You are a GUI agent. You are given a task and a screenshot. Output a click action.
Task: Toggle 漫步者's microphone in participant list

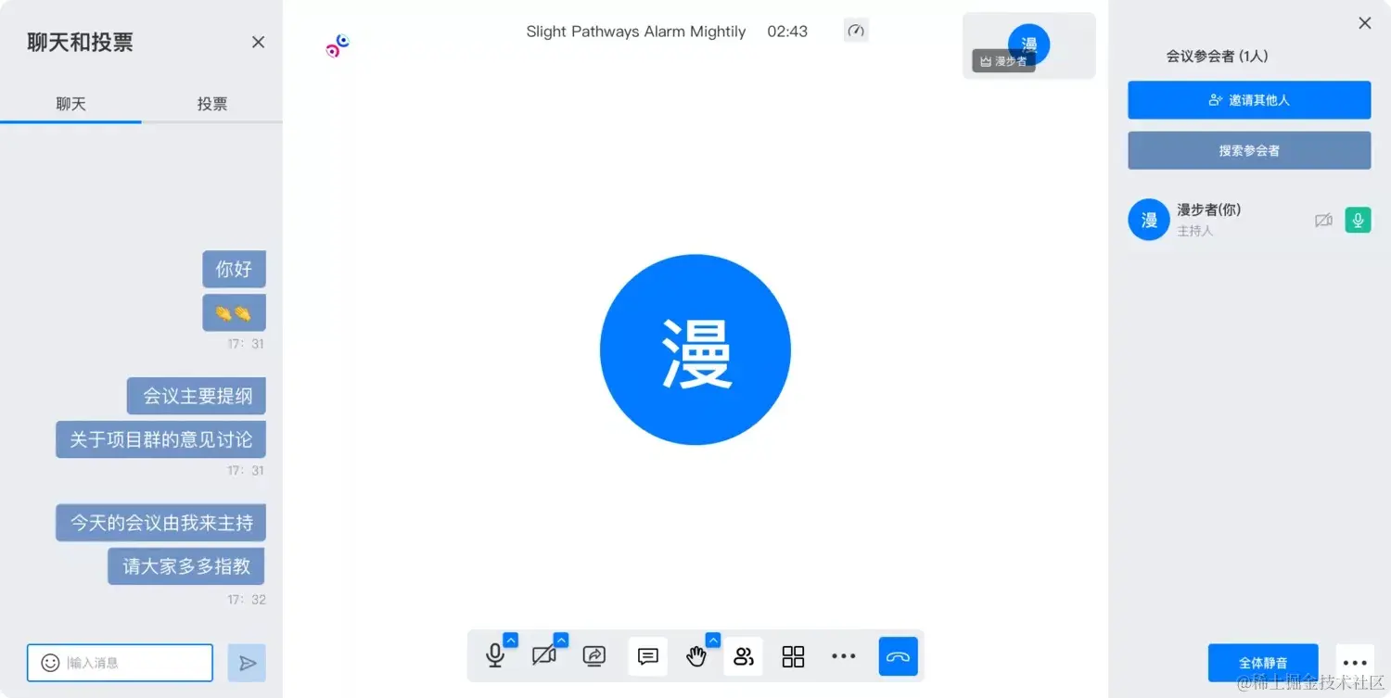[x=1358, y=220]
